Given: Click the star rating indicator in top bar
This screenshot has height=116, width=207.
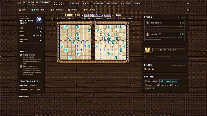Looking at the screenshot, I should tap(59, 4).
